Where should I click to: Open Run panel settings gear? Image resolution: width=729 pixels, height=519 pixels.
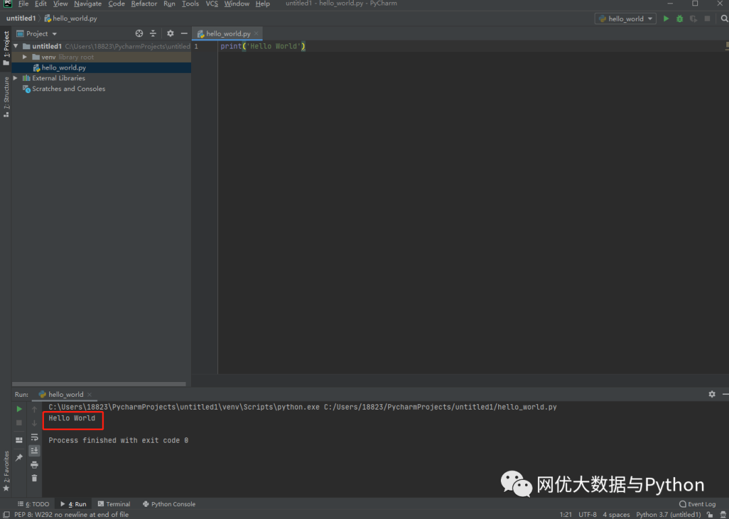point(712,394)
